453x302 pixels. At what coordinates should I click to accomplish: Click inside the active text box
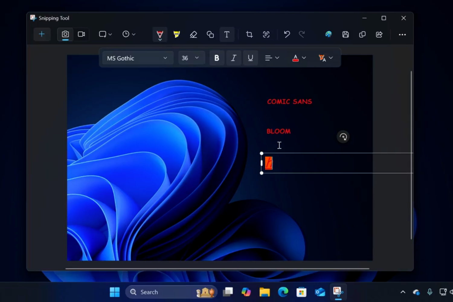337,163
